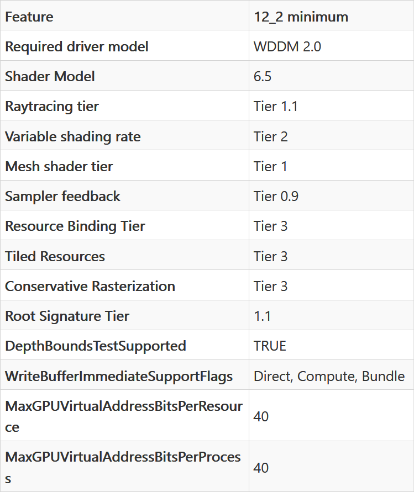The image size is (414, 492).
Task: Click the "Tier 0.9" value cell
Action: pos(276,196)
